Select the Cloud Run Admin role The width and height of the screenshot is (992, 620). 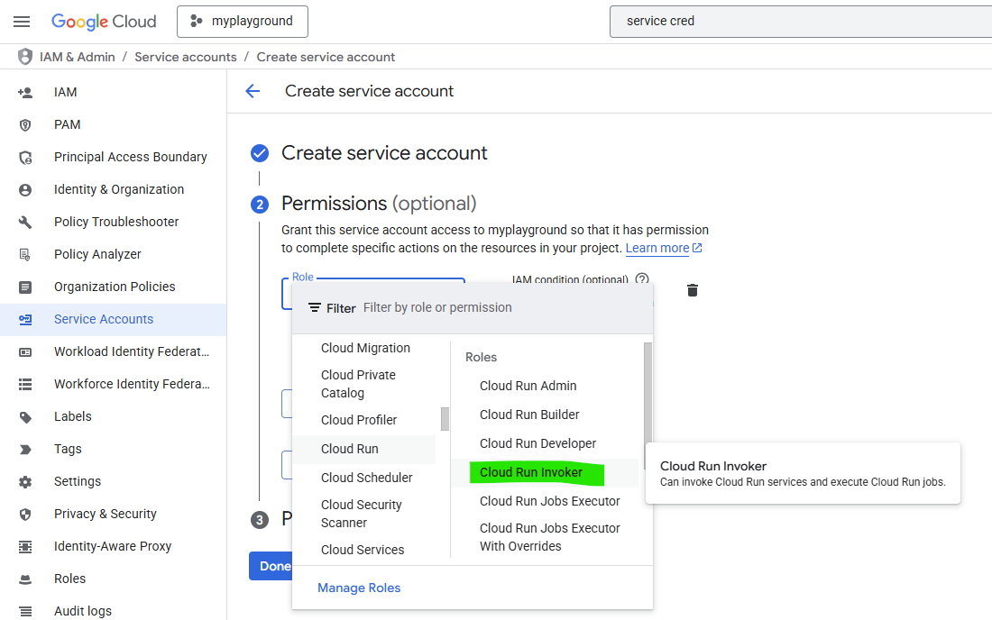[x=528, y=386]
